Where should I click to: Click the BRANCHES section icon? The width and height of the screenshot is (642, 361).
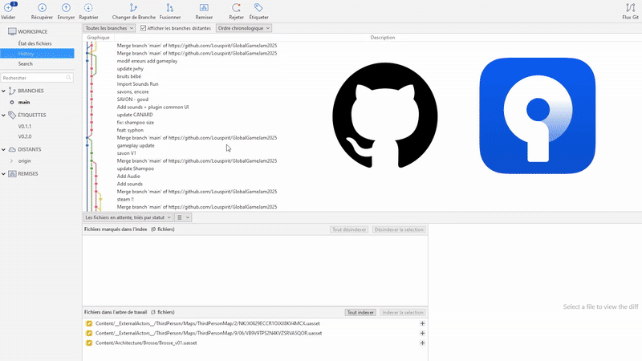[12, 91]
